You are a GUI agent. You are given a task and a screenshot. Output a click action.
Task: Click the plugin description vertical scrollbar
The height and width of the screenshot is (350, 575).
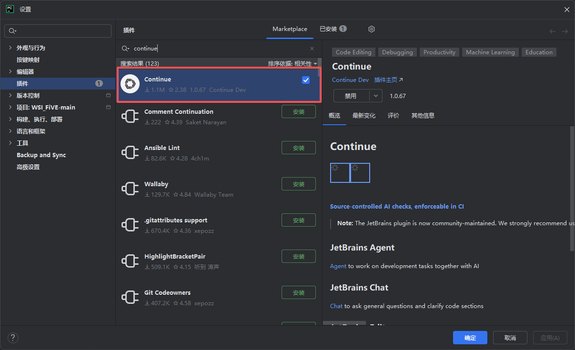[572, 188]
